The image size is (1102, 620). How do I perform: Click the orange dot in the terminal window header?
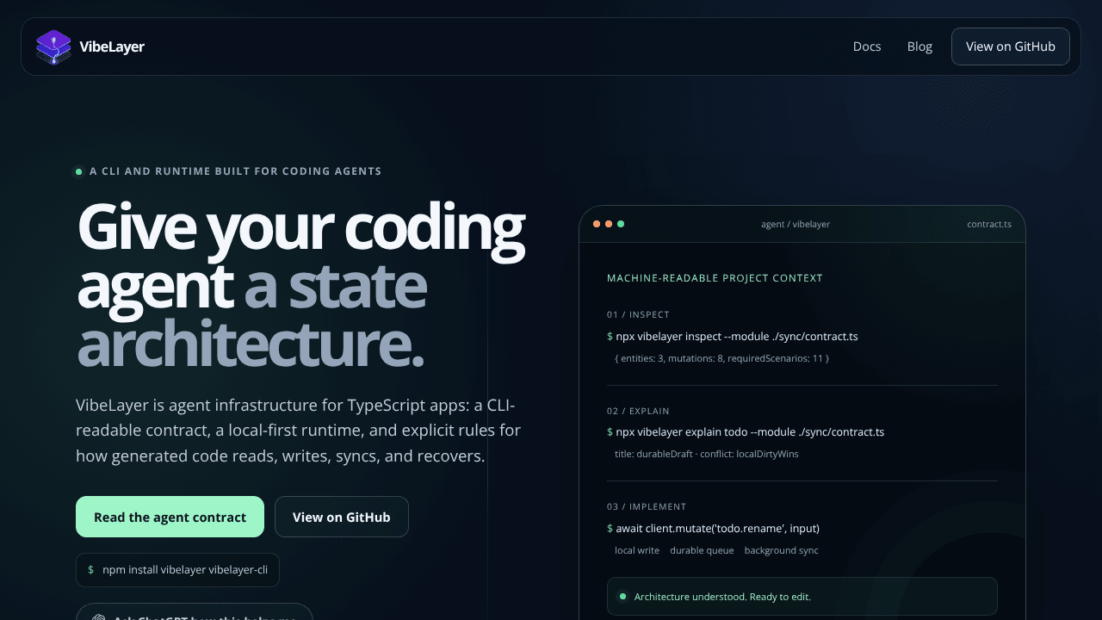(597, 224)
